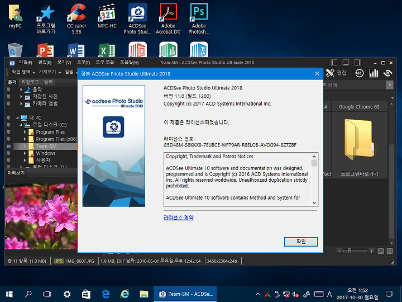Image resolution: width=402 pixels, height=302 pixels.
Task: Open Adobe Acrobat DC desktop icon
Action: 168,19
